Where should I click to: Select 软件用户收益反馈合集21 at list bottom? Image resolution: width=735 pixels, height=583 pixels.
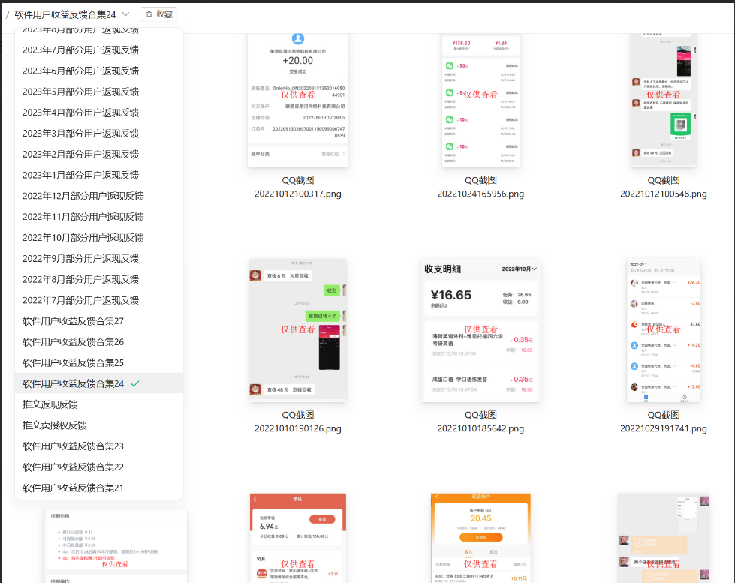tap(73, 488)
